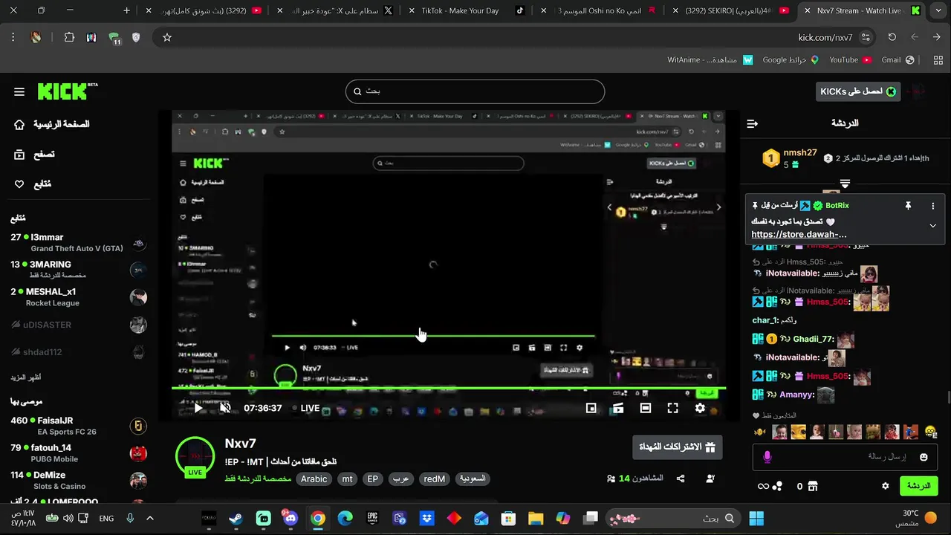The image size is (951, 535).
Task: Select the redM tag
Action: coord(435,479)
